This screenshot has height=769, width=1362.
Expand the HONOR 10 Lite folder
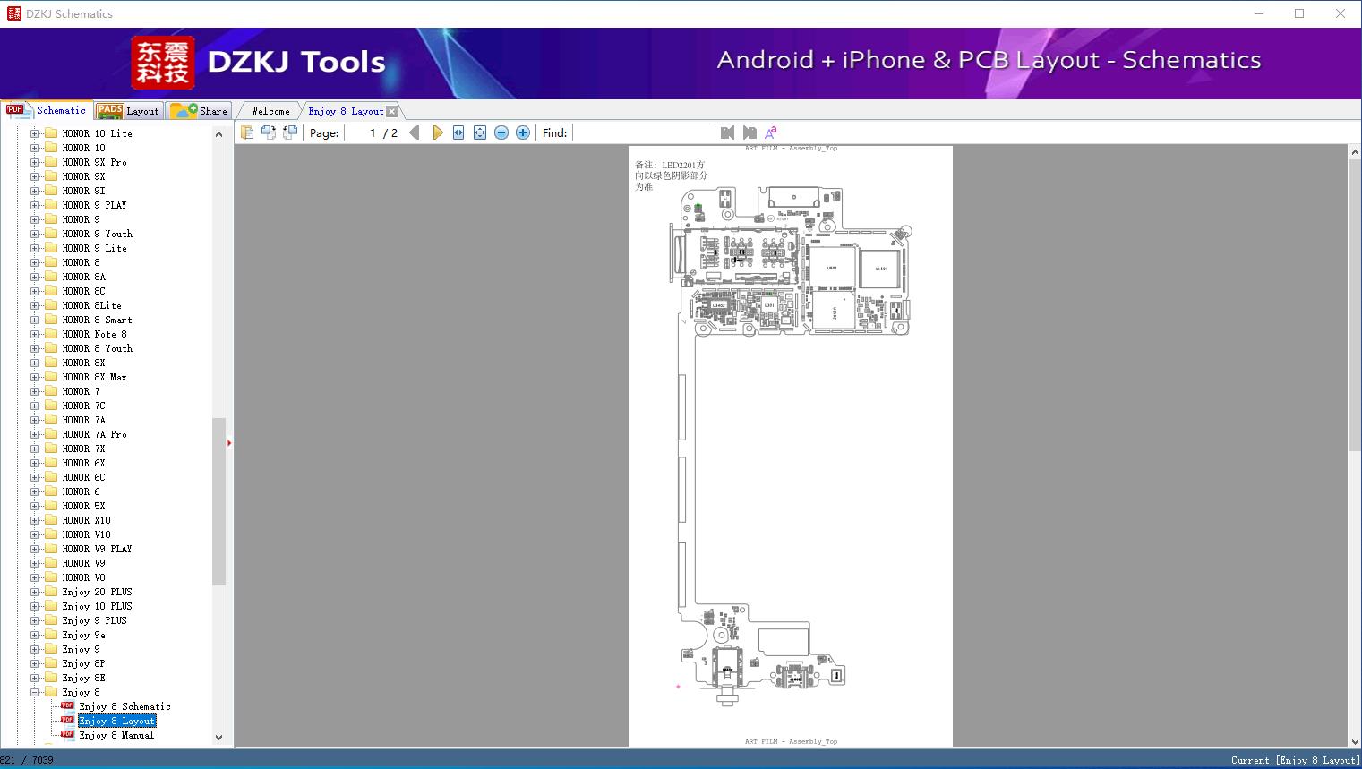coord(34,133)
